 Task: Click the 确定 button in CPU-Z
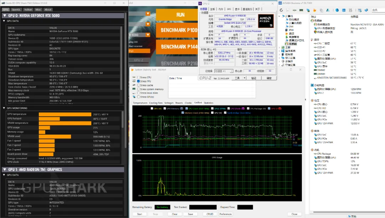(x=269, y=78)
